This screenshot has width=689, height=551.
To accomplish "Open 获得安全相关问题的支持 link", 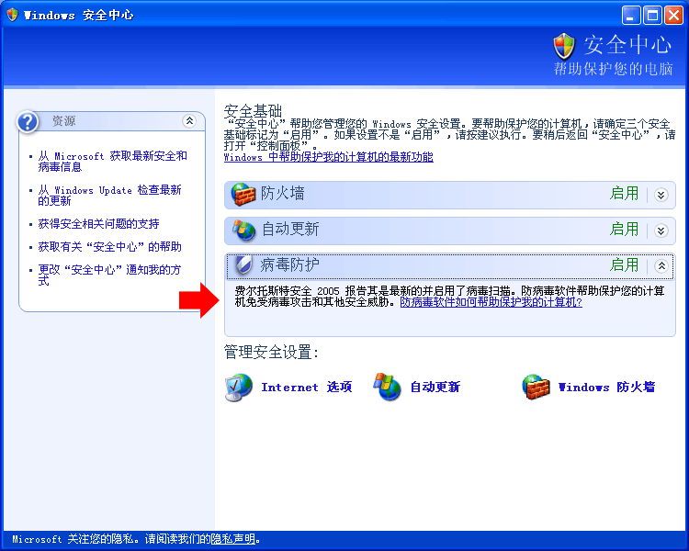I will tap(98, 224).
